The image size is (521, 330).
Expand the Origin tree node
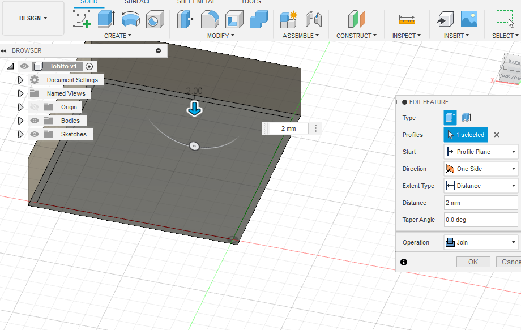pos(20,107)
